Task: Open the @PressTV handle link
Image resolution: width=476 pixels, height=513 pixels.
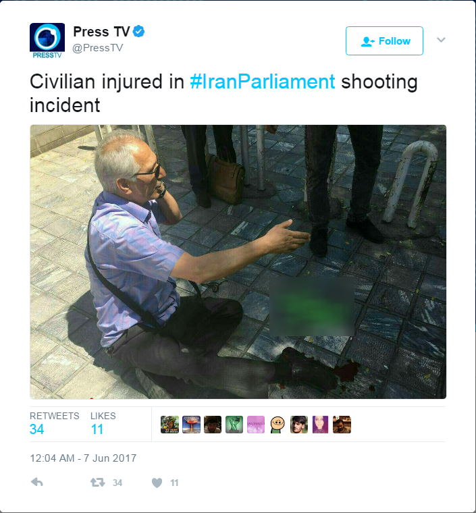Action: coord(97,48)
